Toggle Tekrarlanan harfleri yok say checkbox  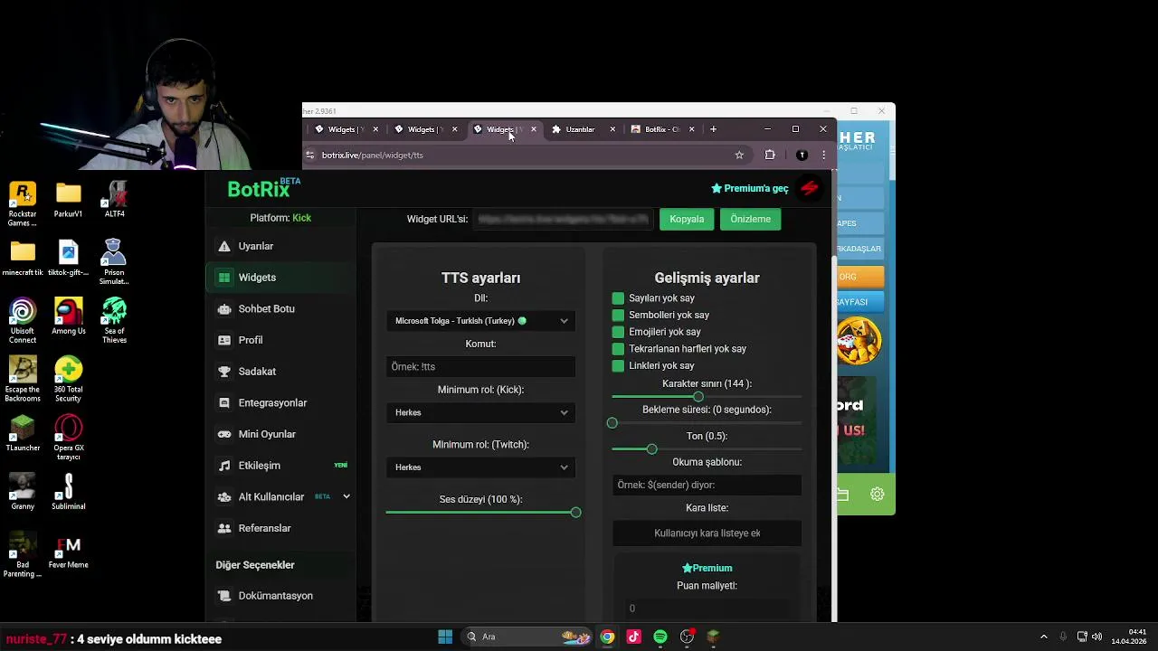[x=618, y=349]
